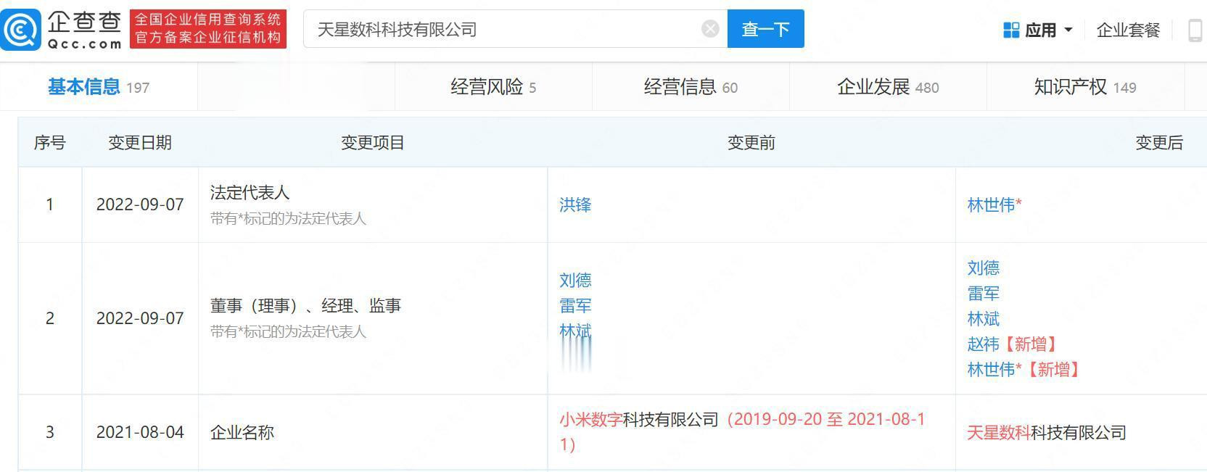The image size is (1207, 472).
Task: Clear the search box with the X icon
Action: 710,29
